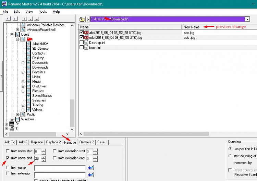Screen dimensions: 257x181
Task: Click the up-folder icon beside path bar
Action: coord(82,19)
